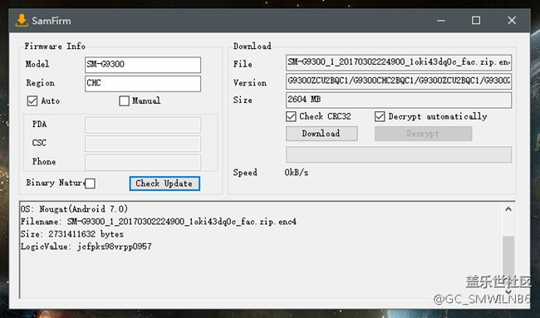Minimize the SamFirm window
This screenshot has height=318, width=540.
(441, 21)
